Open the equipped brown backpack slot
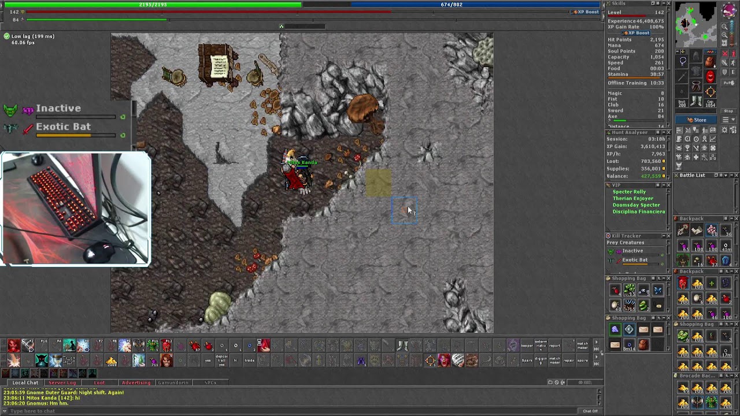 711,62
